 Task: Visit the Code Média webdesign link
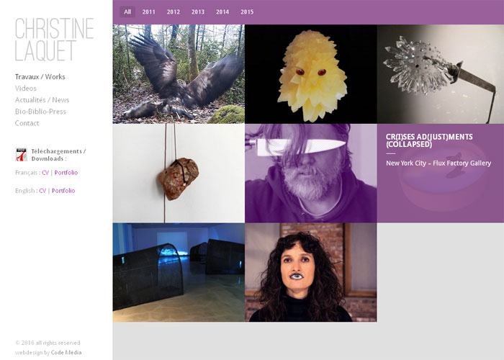(x=66, y=352)
